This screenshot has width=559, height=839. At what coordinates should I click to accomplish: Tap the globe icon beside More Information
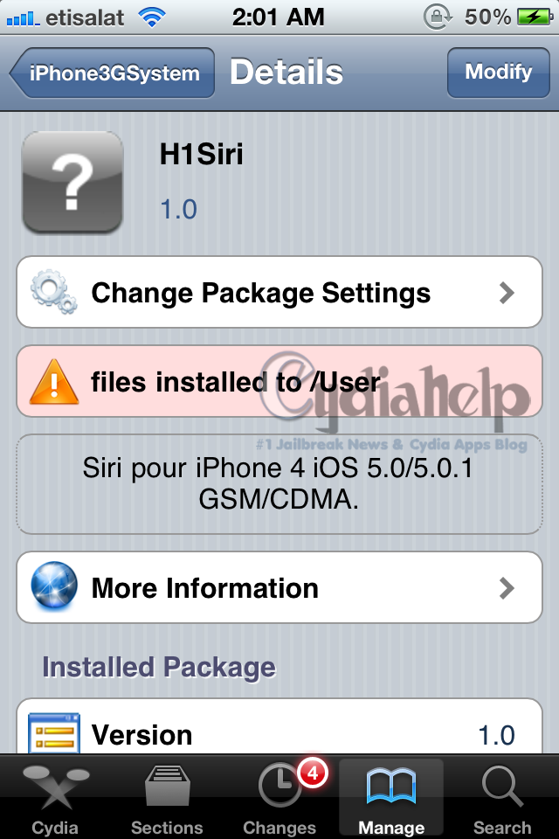pyautogui.click(x=53, y=586)
